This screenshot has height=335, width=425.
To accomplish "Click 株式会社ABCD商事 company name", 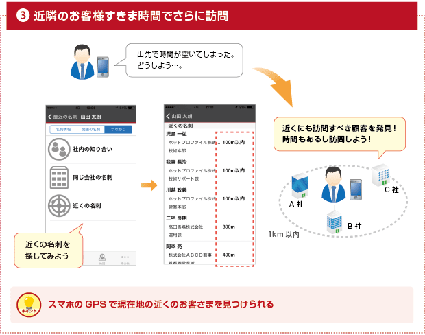I will coord(190,255).
